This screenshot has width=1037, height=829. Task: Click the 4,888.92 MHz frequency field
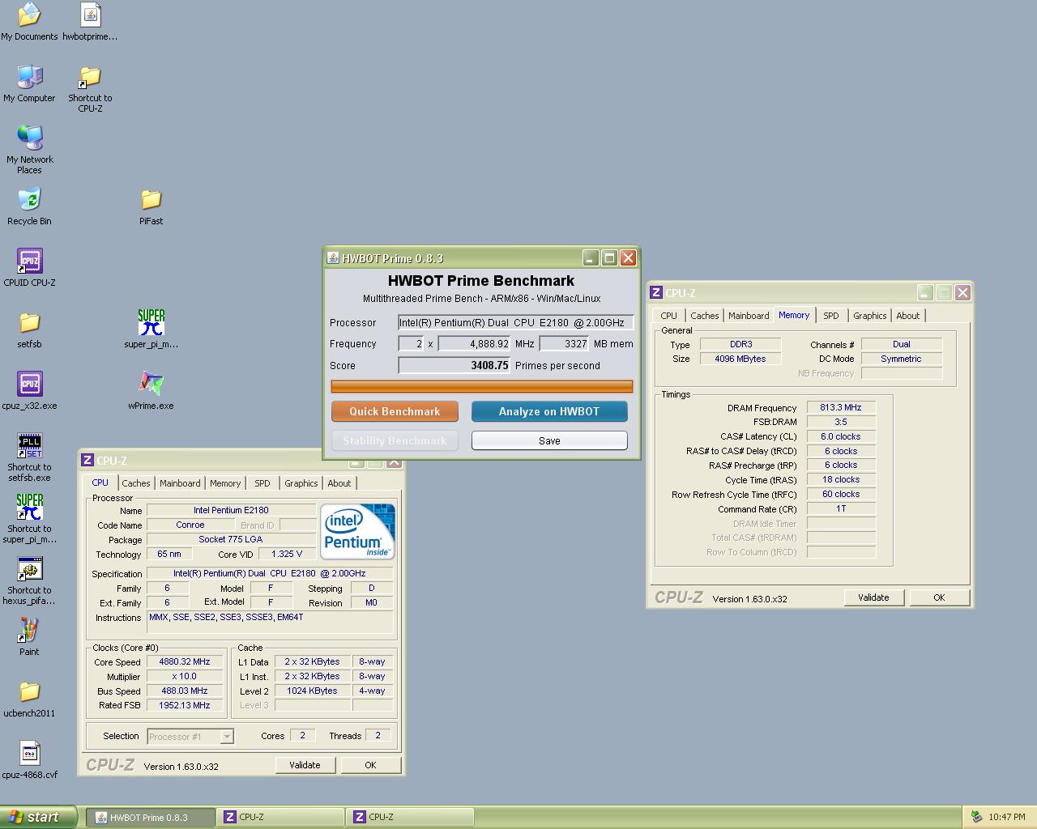pyautogui.click(x=475, y=344)
